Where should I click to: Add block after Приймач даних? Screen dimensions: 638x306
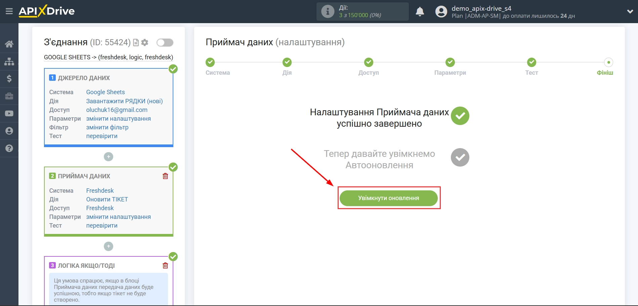109,246
